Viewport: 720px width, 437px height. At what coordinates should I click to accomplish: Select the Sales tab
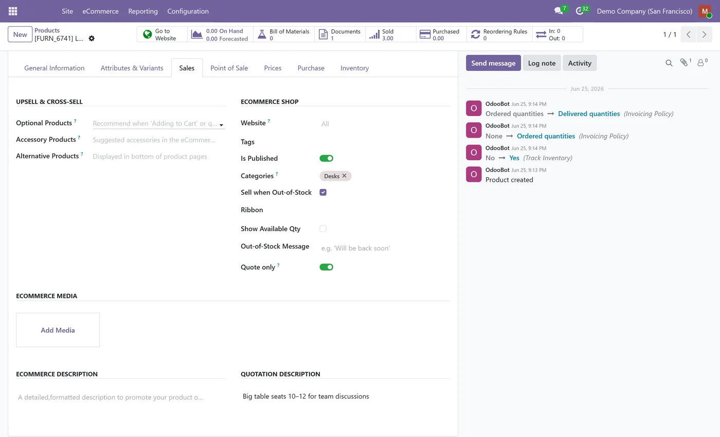[x=187, y=68]
